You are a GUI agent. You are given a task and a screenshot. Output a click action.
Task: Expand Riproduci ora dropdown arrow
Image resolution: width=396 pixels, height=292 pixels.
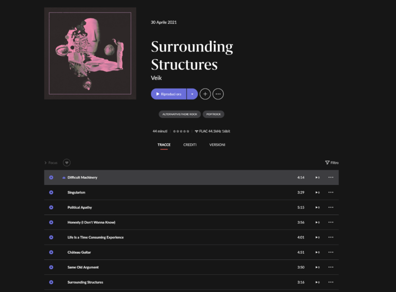(192, 94)
